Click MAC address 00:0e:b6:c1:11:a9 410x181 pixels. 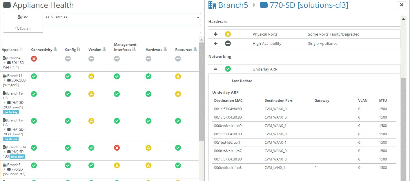tap(228, 126)
